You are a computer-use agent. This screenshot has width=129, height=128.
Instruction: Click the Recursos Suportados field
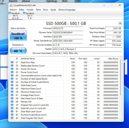pos(87,53)
